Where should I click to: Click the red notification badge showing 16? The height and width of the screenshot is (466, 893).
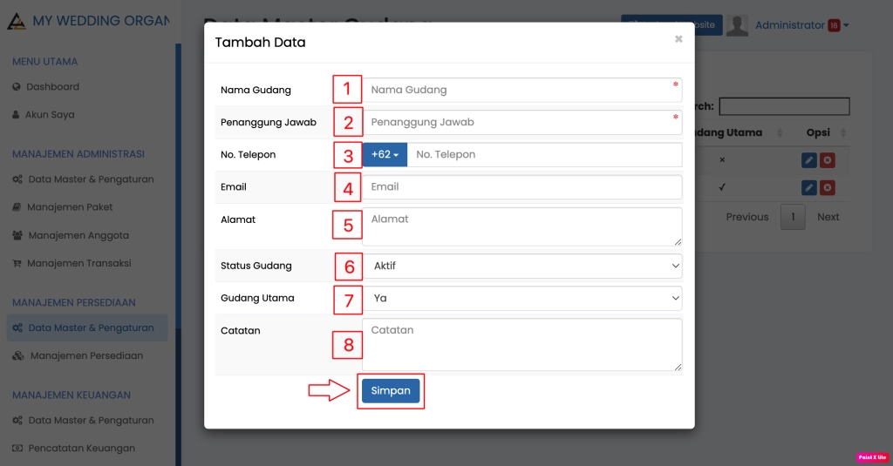click(834, 25)
